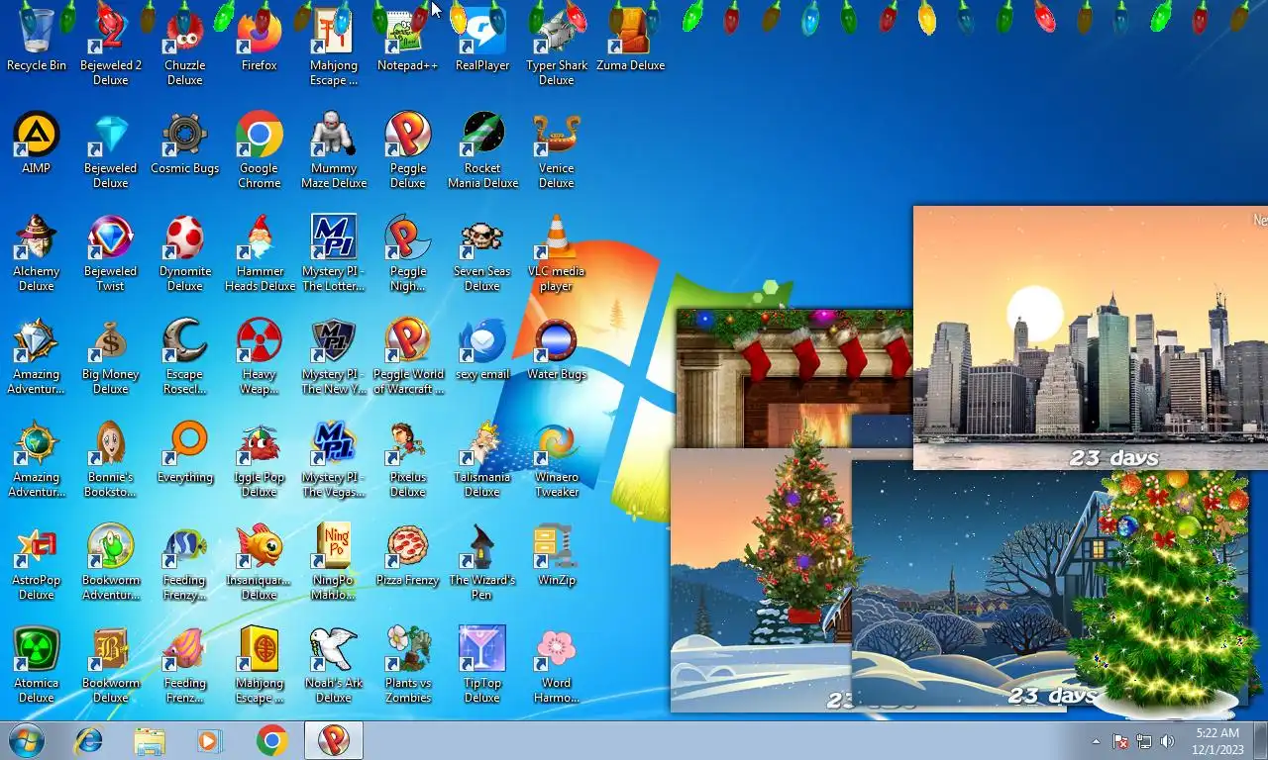Screen dimensions: 1268x760
Task: Click the Rocket Mania Deluxe shortcut
Action: click(x=482, y=149)
